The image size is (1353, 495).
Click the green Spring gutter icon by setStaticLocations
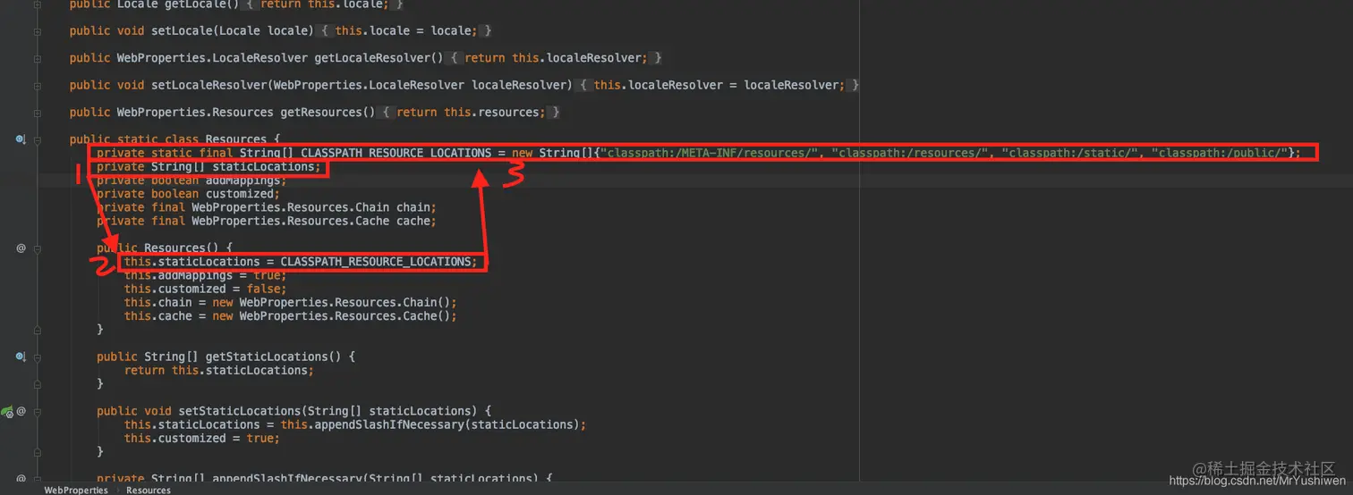[7, 412]
